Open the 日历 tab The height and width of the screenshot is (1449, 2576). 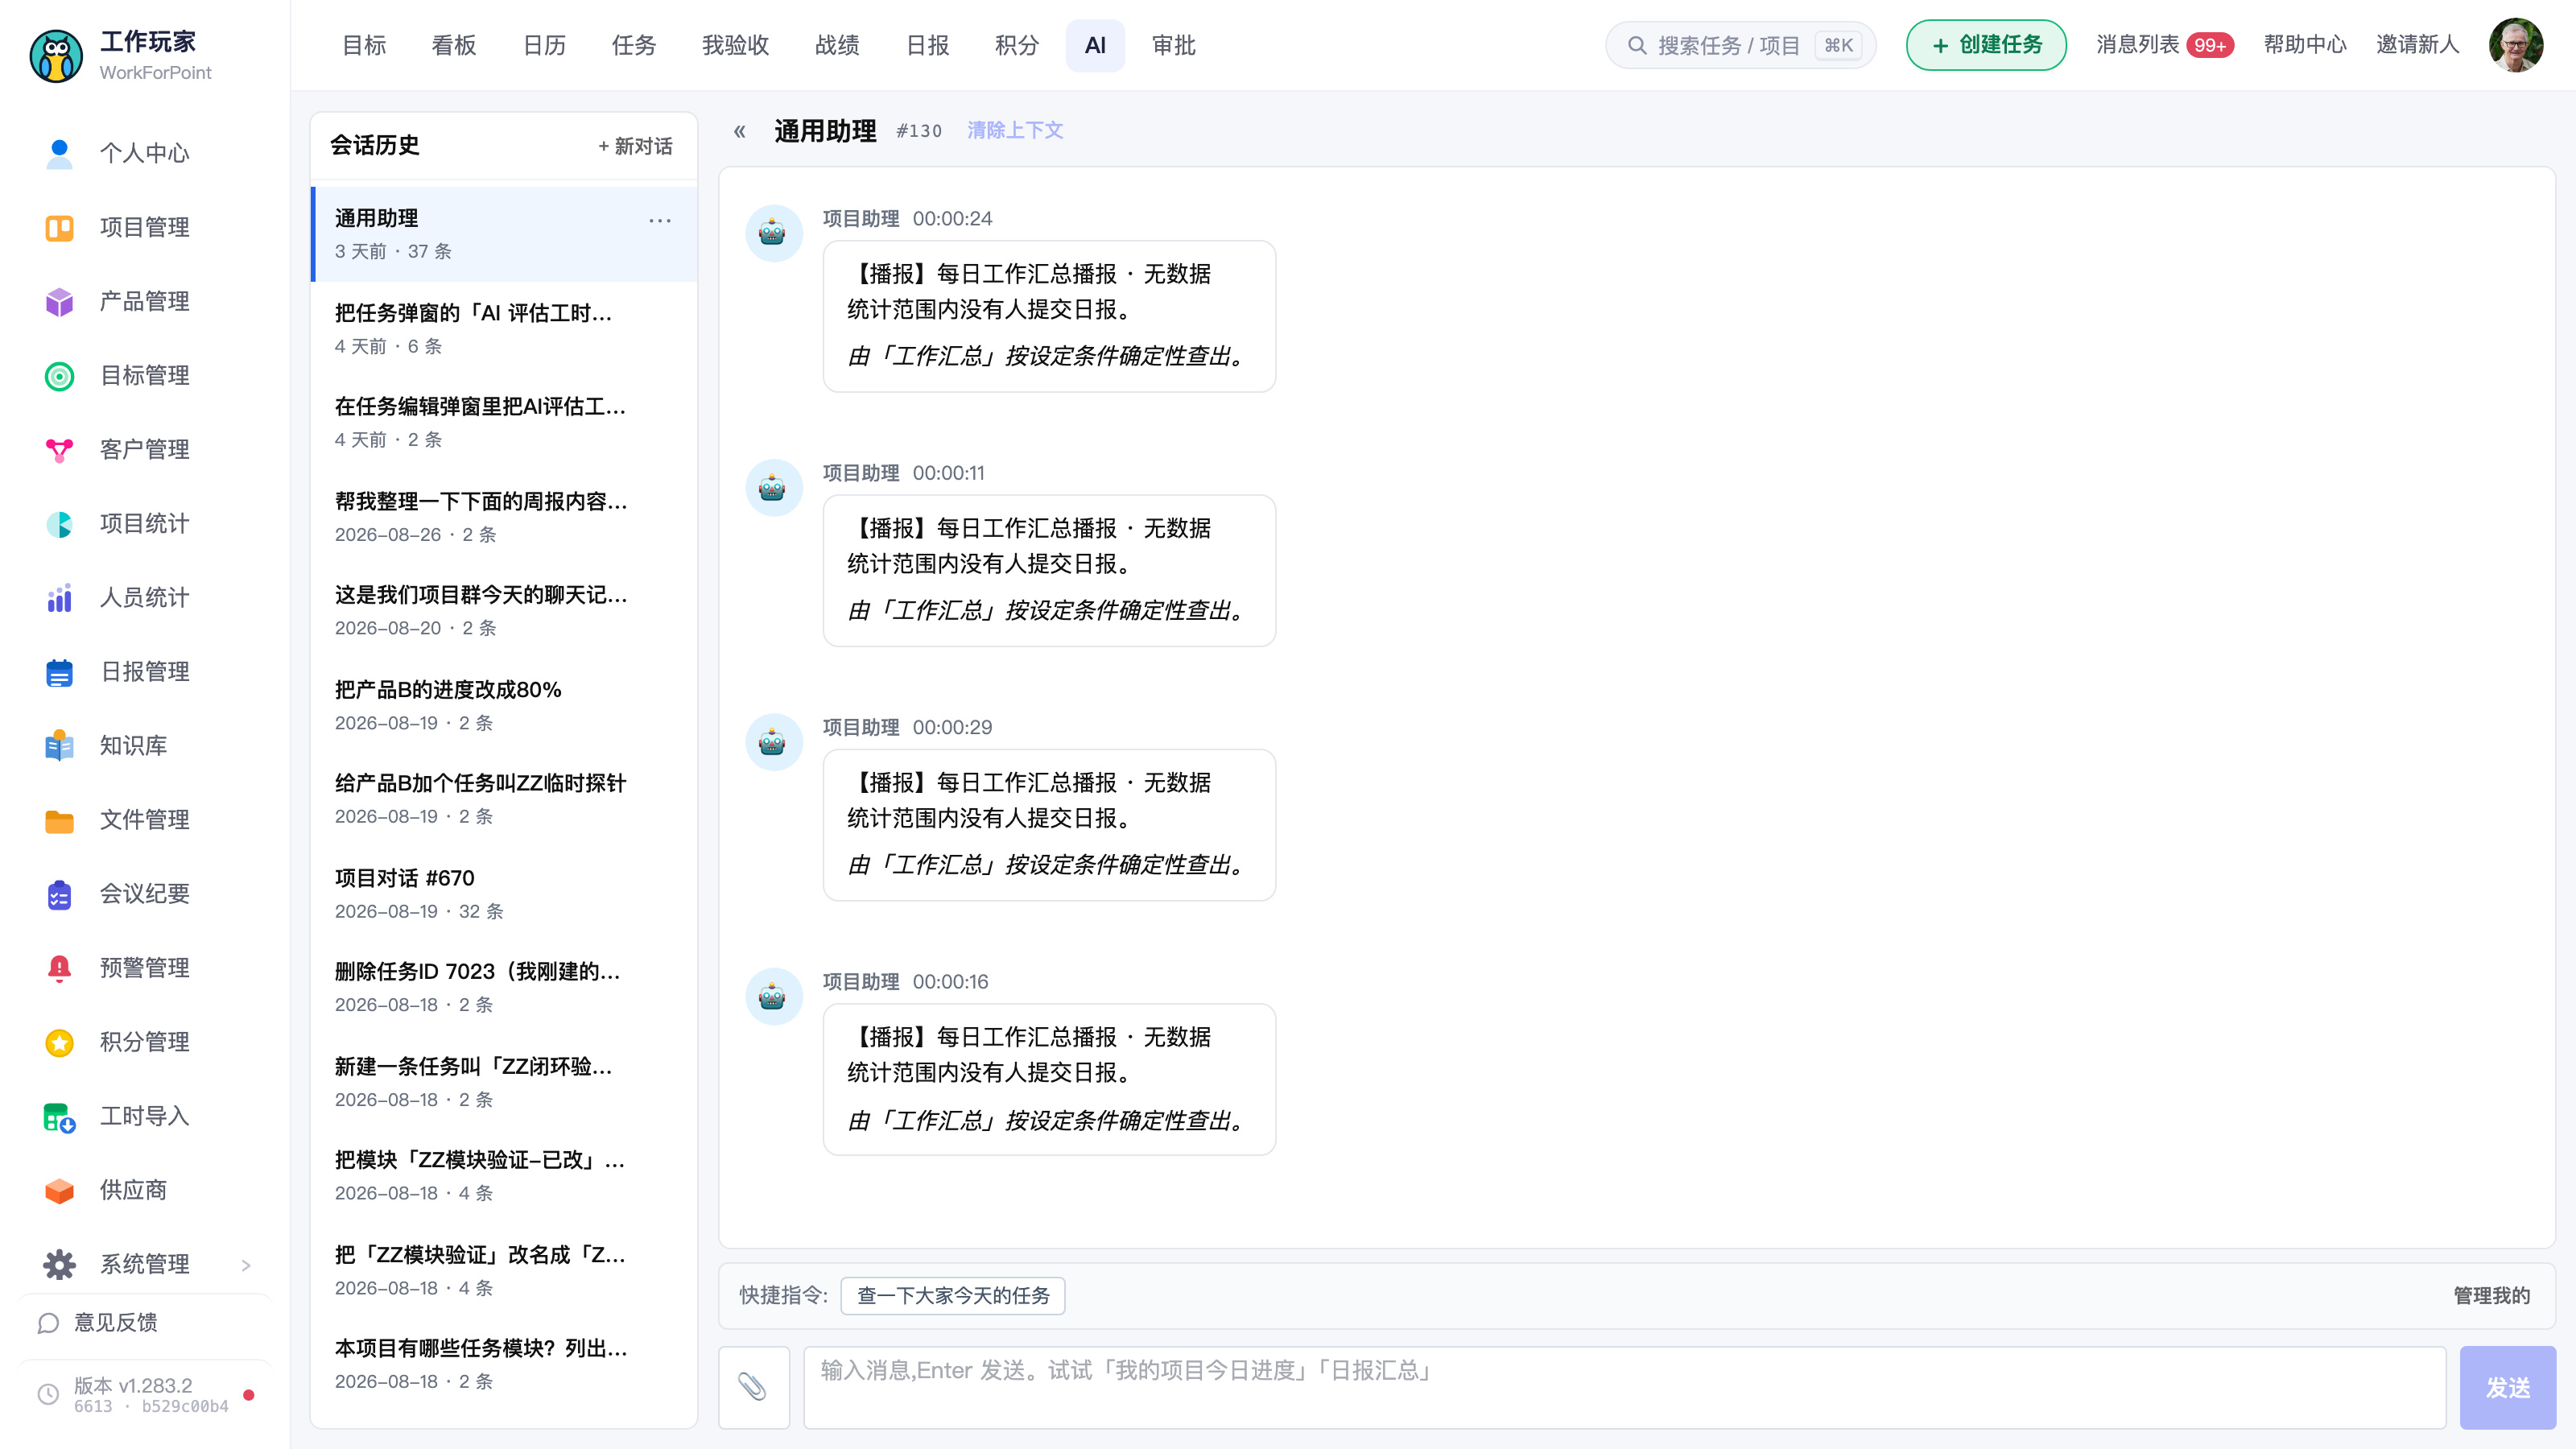544,45
